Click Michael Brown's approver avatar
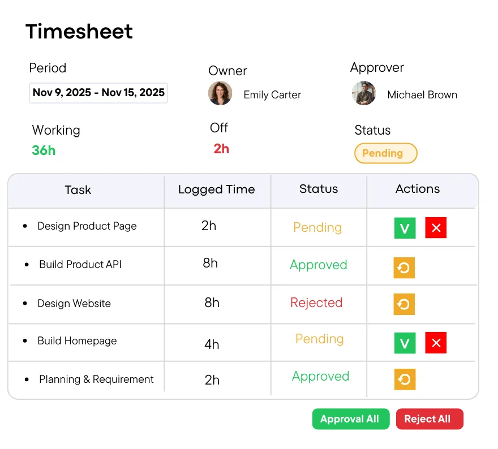 (364, 94)
